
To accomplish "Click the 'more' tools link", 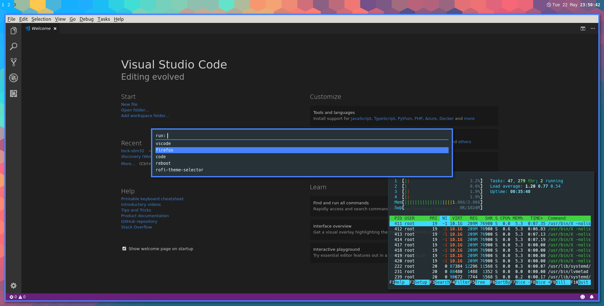I will pos(469,119).
